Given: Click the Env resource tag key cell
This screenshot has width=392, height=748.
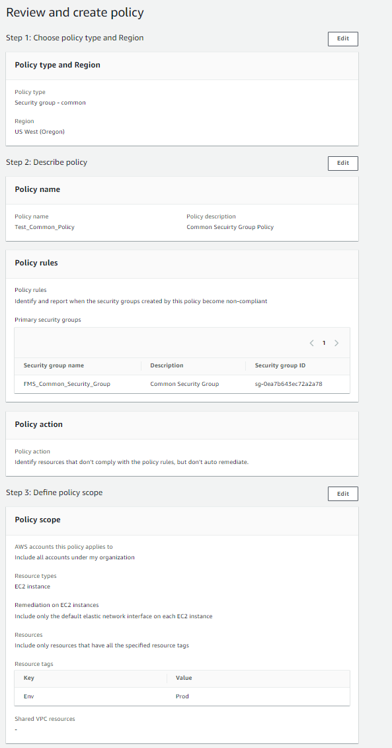Looking at the screenshot, I should point(26,696).
